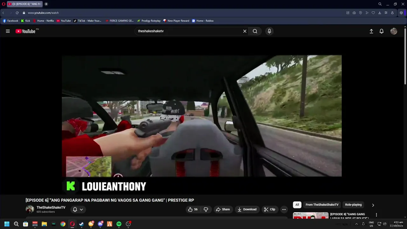This screenshot has width=407, height=229.
Task: Open the YouTube notifications bell
Action: (382, 31)
